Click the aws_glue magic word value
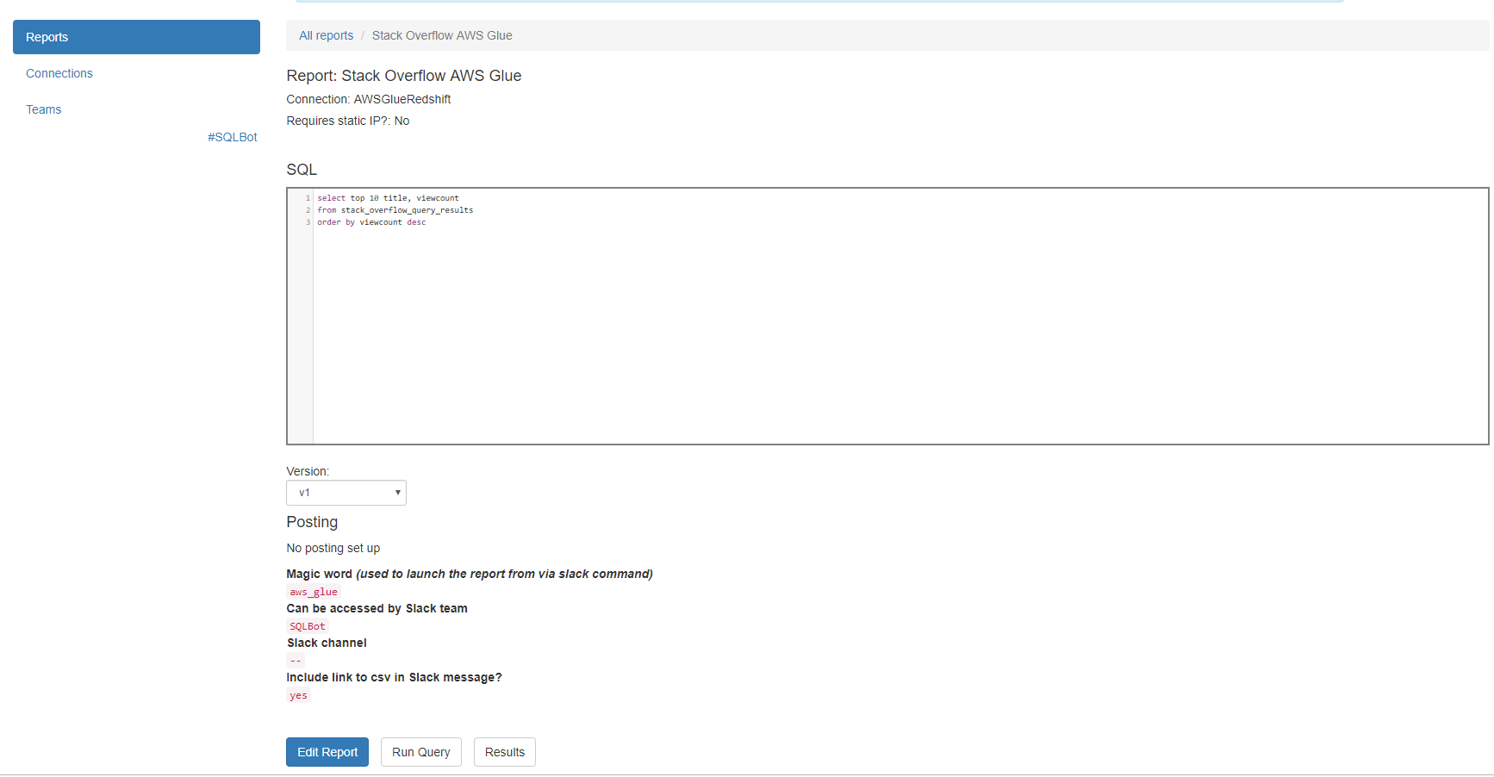The width and height of the screenshot is (1494, 777). 314,592
